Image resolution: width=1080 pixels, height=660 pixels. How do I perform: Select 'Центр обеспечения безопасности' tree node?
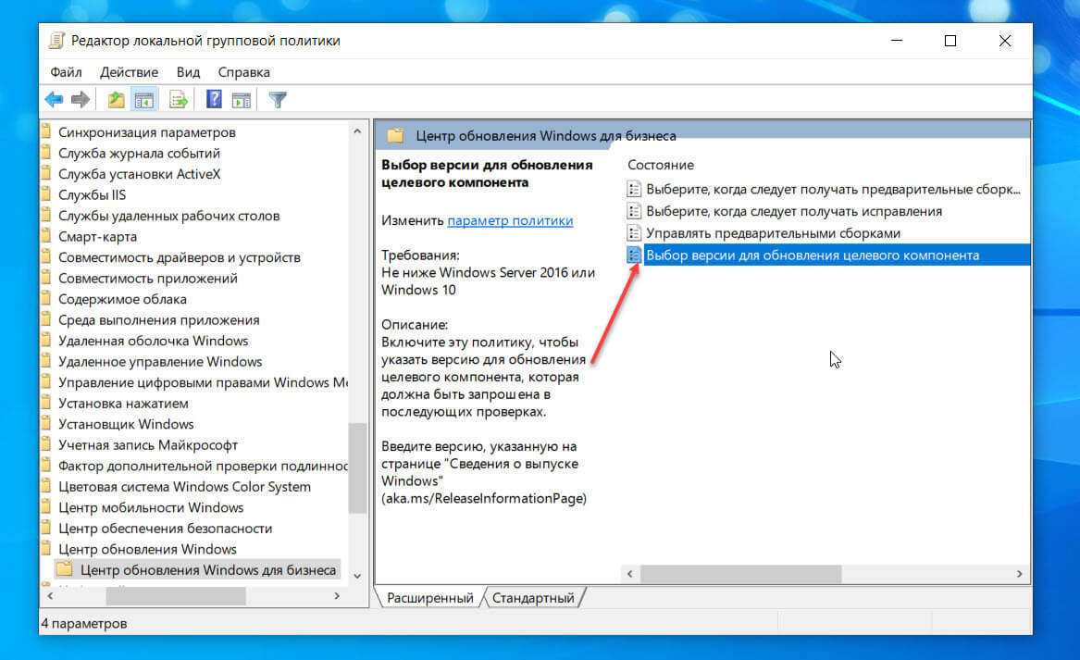[165, 529]
